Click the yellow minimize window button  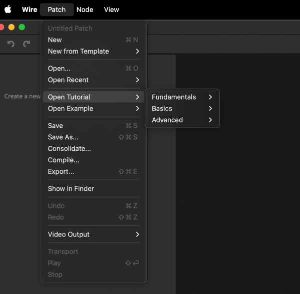(x=12, y=27)
